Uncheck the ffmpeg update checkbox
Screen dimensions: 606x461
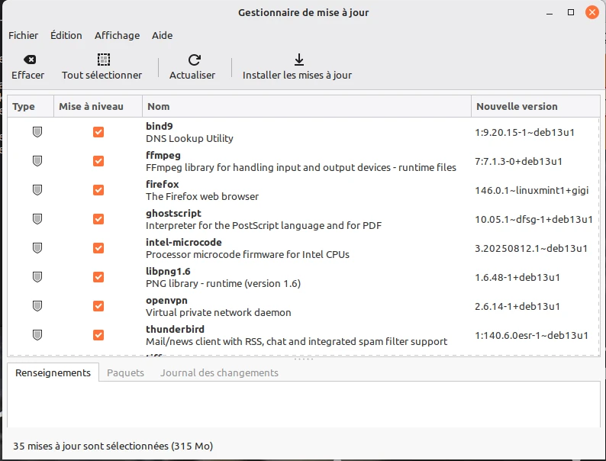98,161
